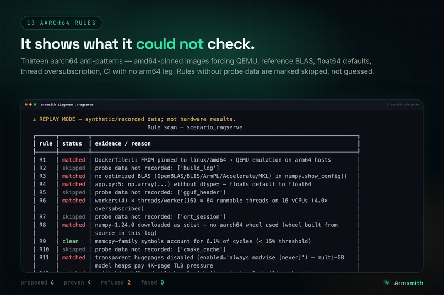Viewport: 444px width, 295px height.
Task: Click the red window dot in terminal
Action: (26, 105)
